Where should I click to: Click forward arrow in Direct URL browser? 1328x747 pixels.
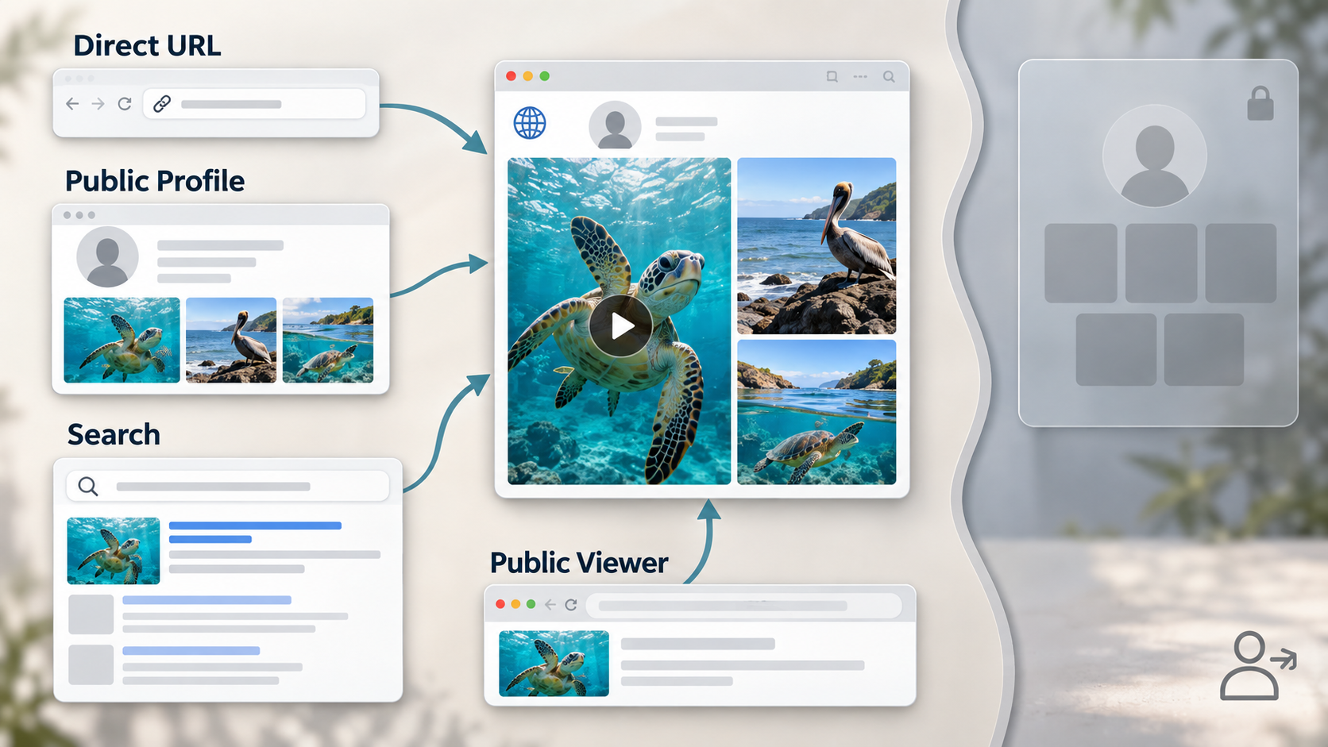[x=98, y=104]
